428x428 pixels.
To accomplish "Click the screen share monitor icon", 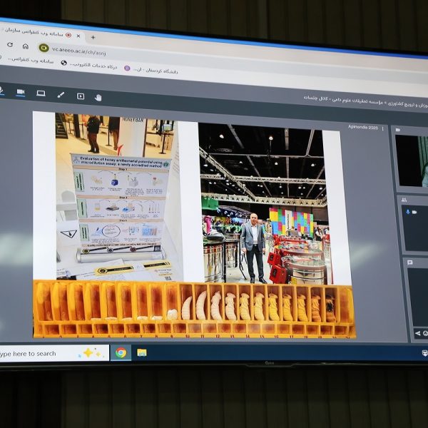I will tap(41, 93).
